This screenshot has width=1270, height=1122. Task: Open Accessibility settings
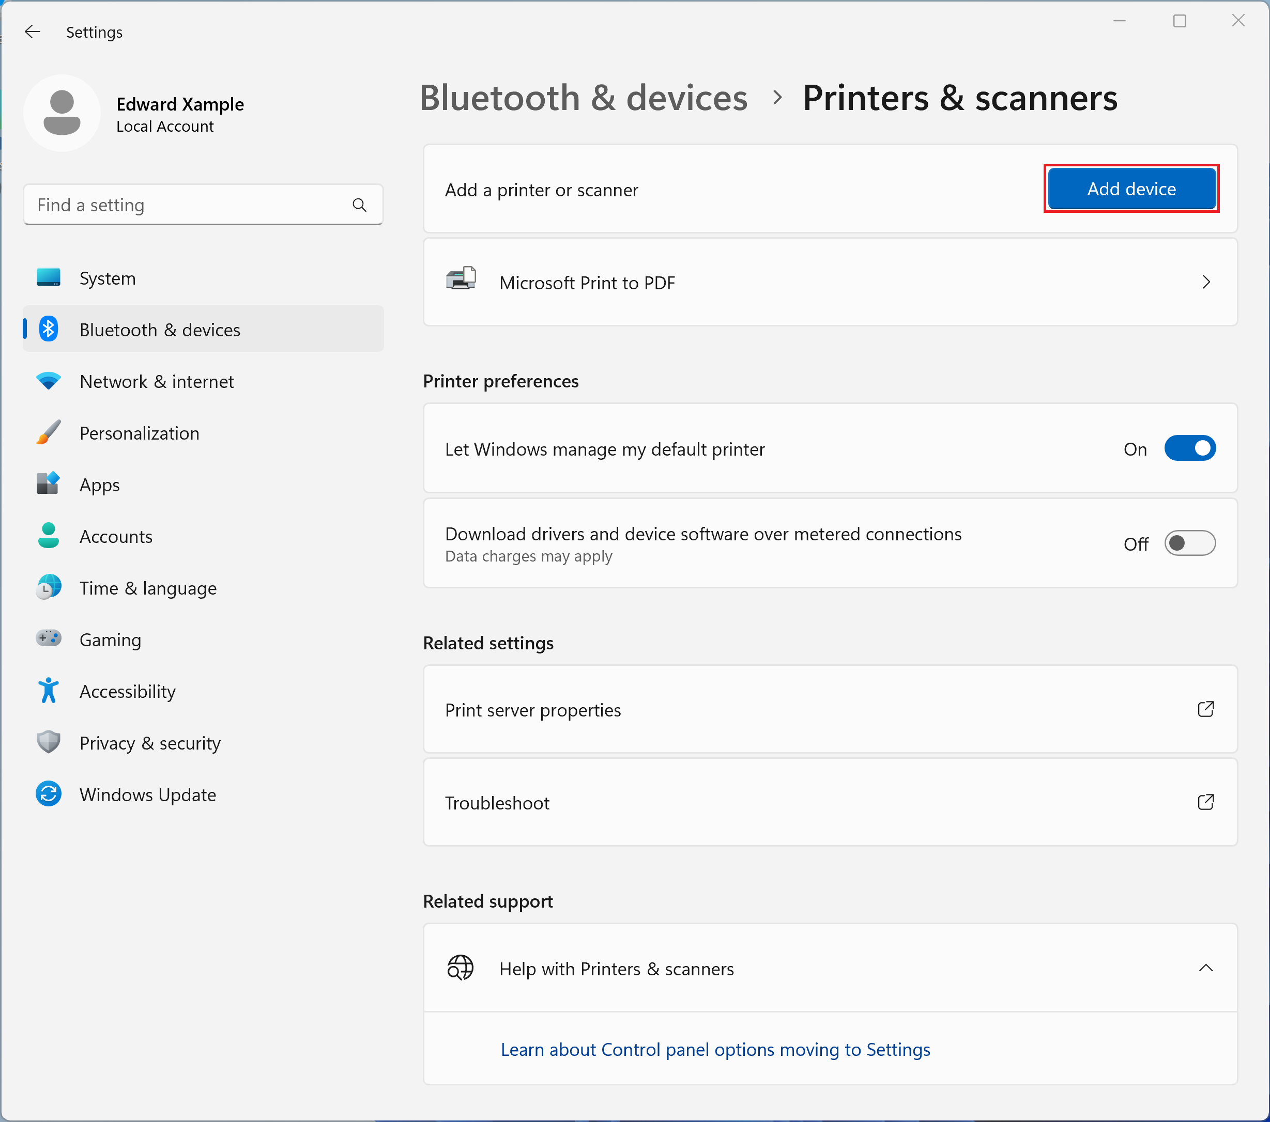click(x=203, y=691)
